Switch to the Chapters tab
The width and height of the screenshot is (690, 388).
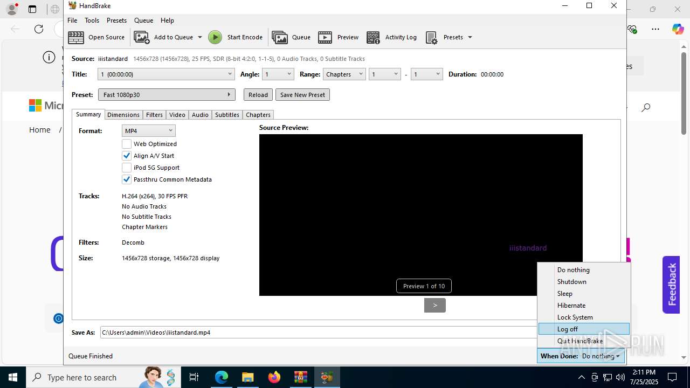pos(258,115)
